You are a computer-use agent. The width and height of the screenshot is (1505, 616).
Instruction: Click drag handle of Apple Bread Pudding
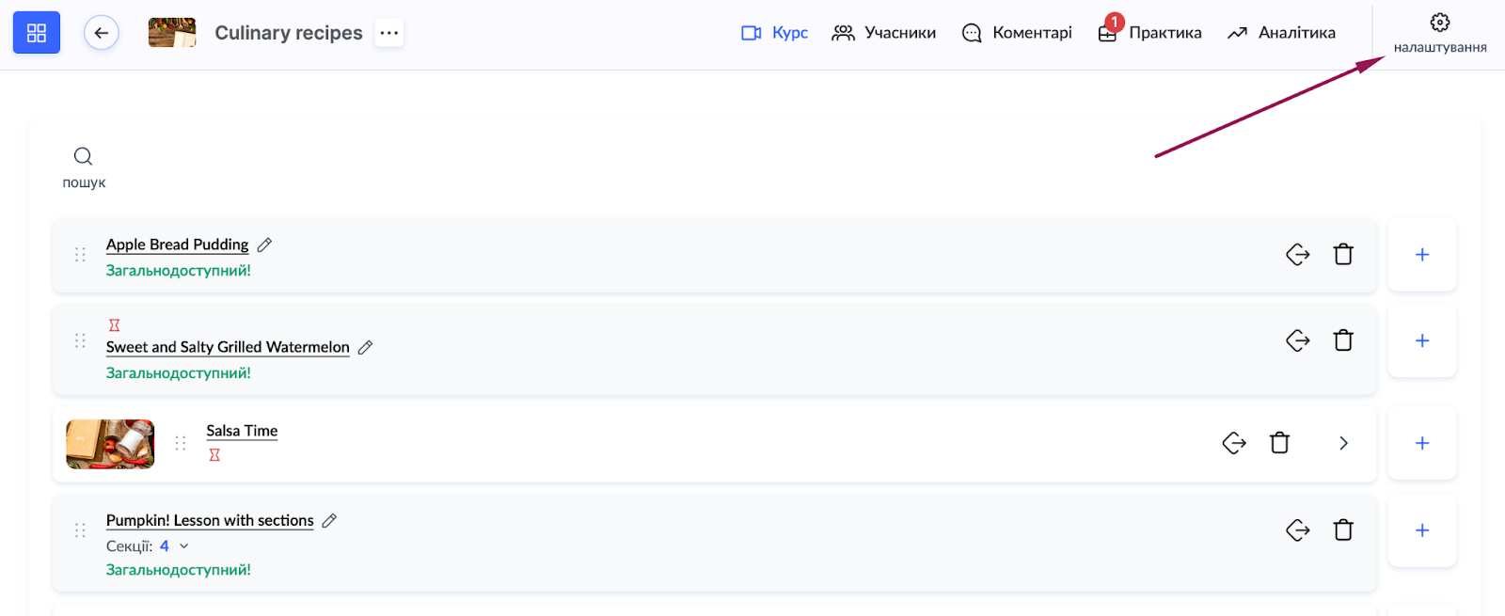[x=80, y=255]
